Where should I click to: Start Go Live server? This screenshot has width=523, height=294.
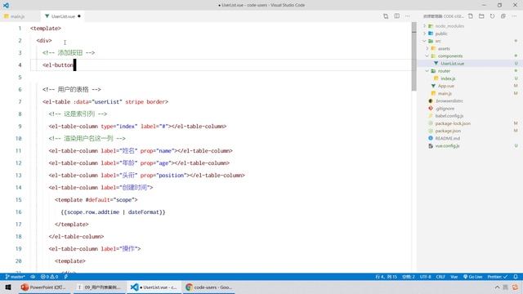(x=472, y=277)
